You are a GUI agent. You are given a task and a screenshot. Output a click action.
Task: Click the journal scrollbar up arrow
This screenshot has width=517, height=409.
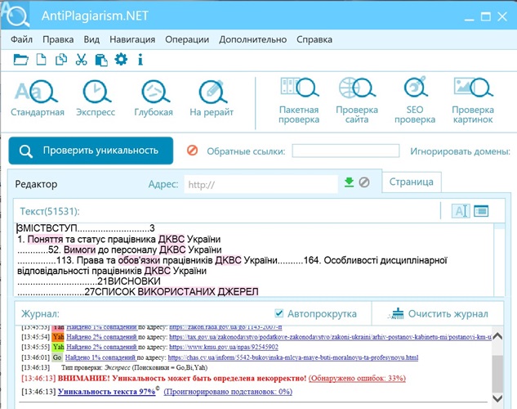pyautogui.click(x=497, y=336)
